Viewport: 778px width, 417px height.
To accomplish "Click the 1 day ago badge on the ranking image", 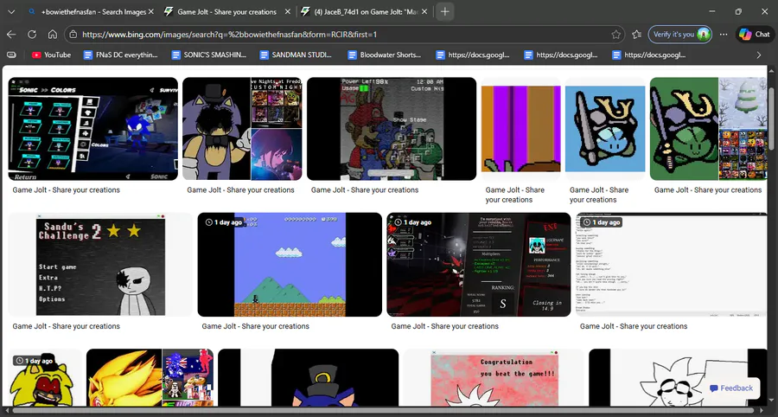I will coord(412,222).
